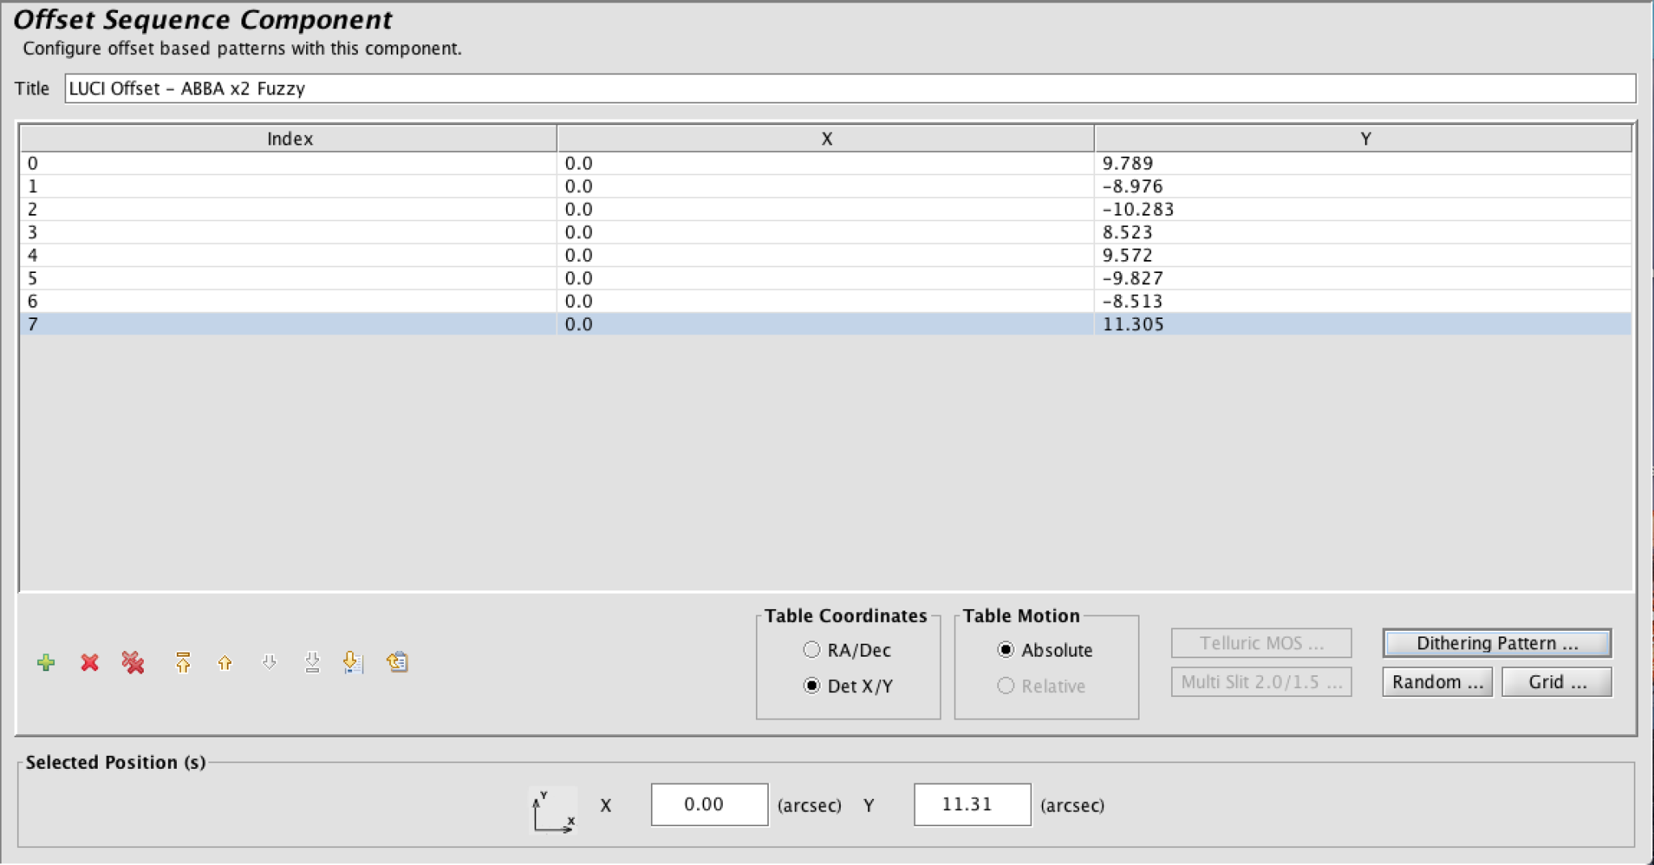Click index cell 5 in the table
The width and height of the screenshot is (1654, 865).
(289, 279)
